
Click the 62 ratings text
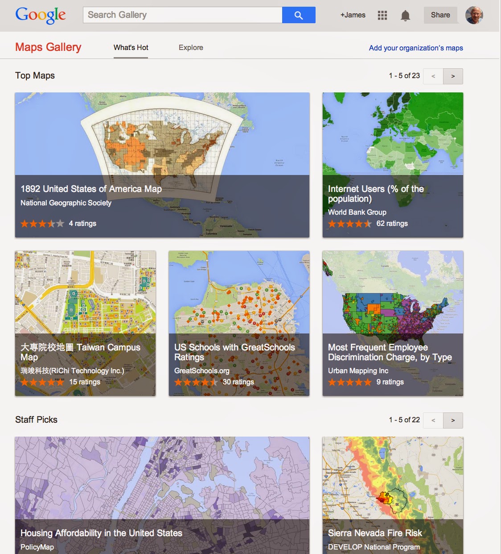pyautogui.click(x=392, y=223)
